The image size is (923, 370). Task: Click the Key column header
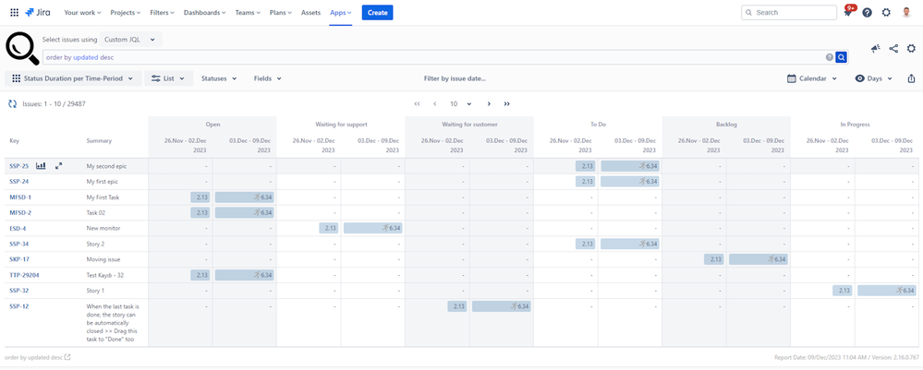14,141
